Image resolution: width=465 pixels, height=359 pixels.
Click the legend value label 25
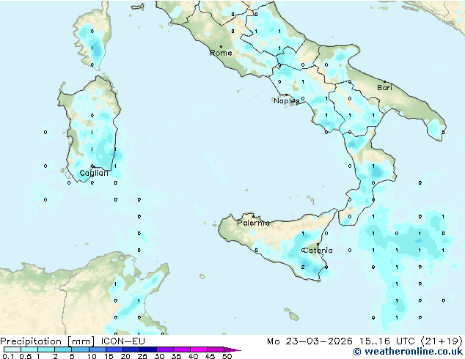click(x=142, y=356)
